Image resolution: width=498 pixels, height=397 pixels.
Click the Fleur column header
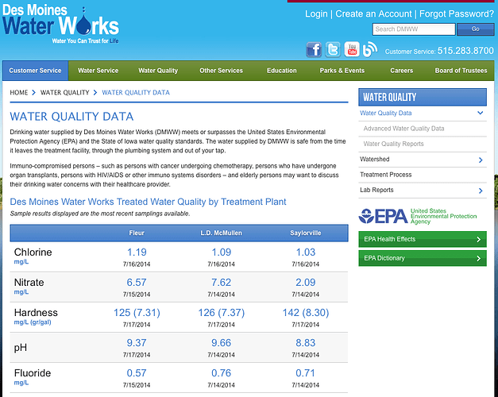tap(137, 233)
